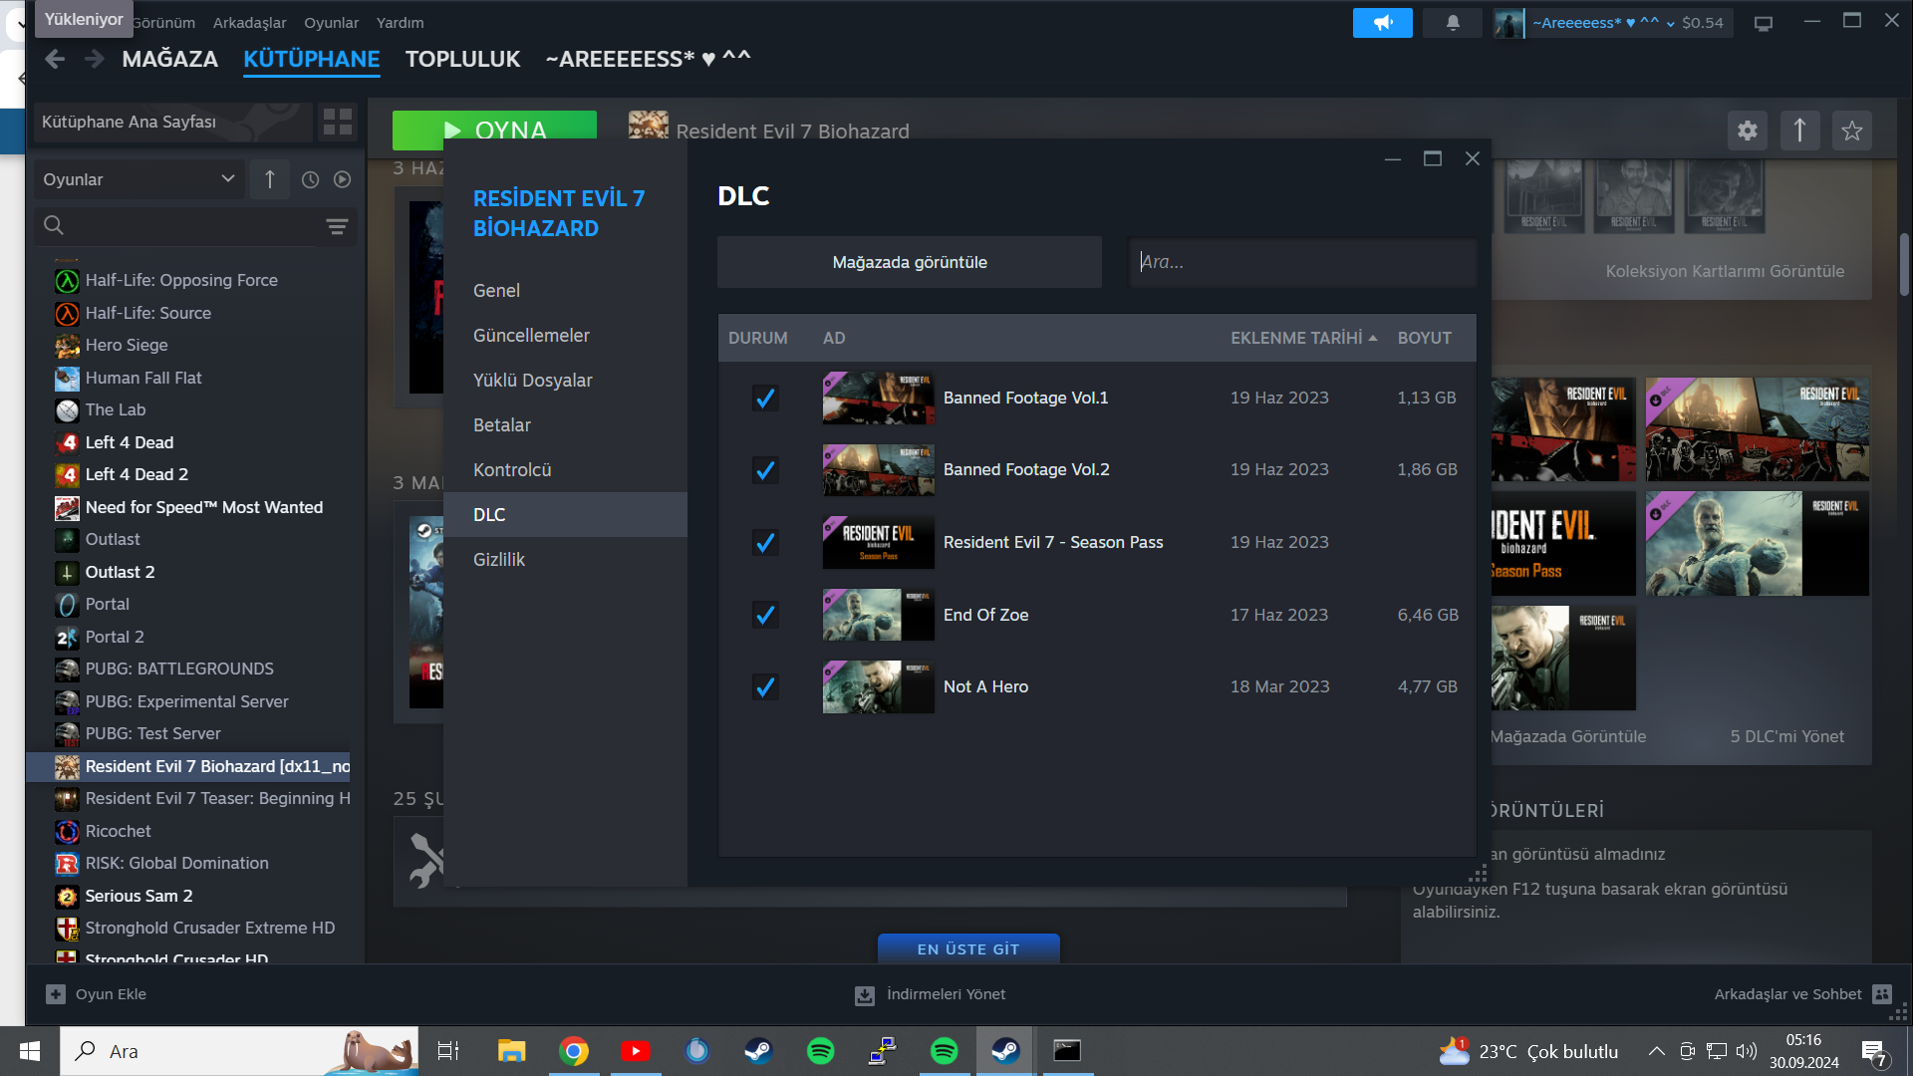Toggle End Of Zoe DLC checkbox

tap(765, 615)
